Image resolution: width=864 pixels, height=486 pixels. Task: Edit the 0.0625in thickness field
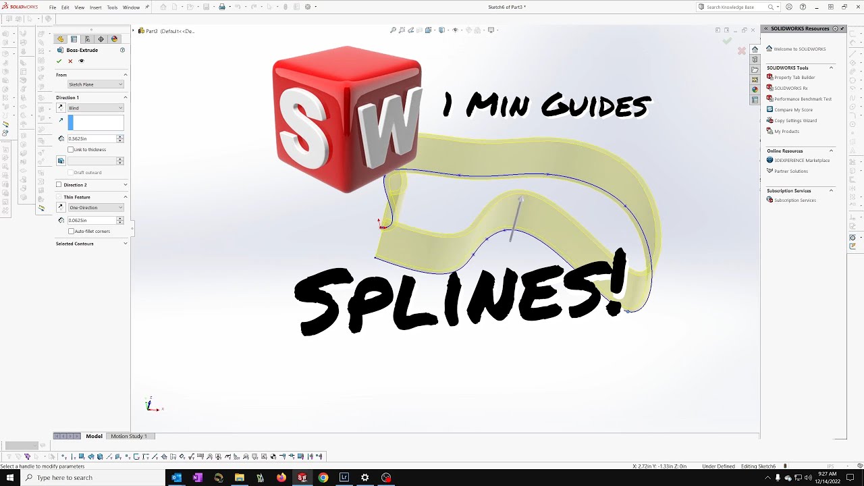pos(91,220)
